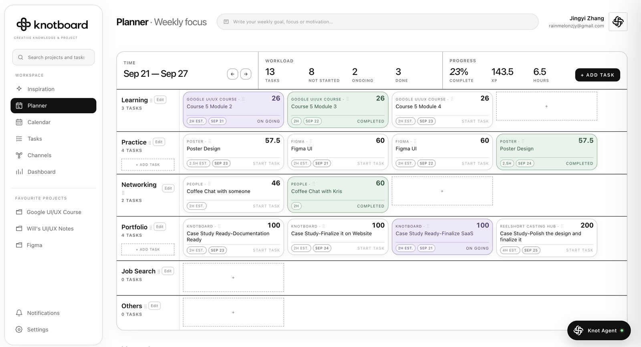Open Coffee Chat with Kris card
Screen dimensions: 641x347
(x=338, y=195)
